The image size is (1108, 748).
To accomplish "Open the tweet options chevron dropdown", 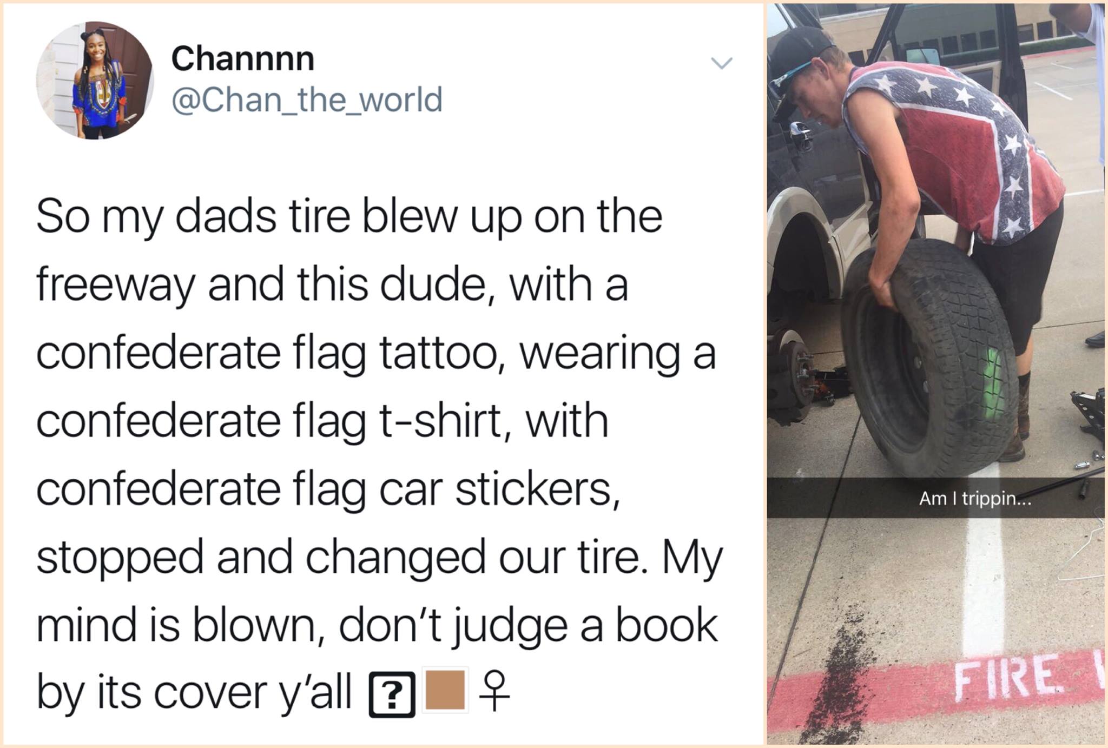I will pyautogui.click(x=721, y=63).
